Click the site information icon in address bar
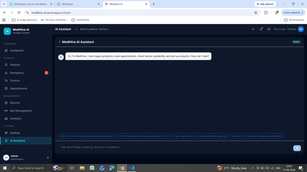Screen dimensions: 307x172 27,13
